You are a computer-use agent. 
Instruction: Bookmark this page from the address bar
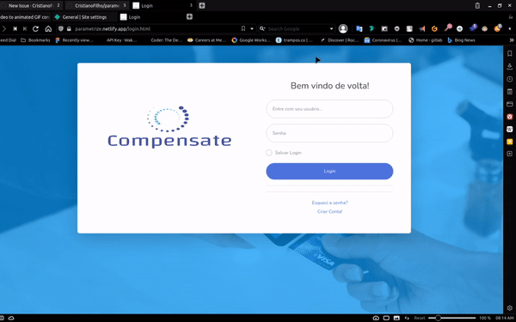coord(243,29)
